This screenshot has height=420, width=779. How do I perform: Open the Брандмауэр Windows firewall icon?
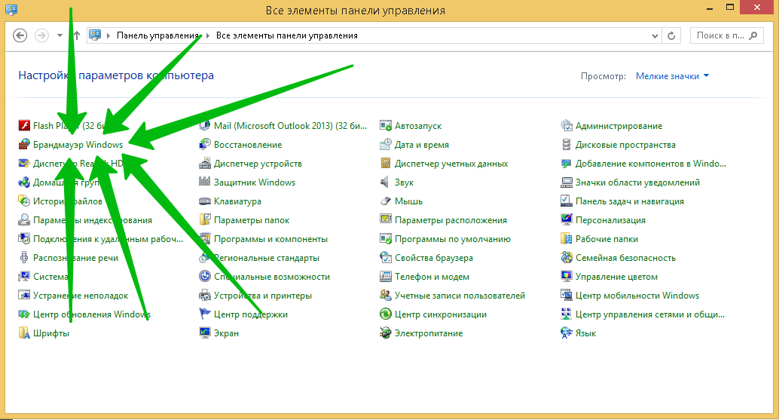(x=24, y=145)
